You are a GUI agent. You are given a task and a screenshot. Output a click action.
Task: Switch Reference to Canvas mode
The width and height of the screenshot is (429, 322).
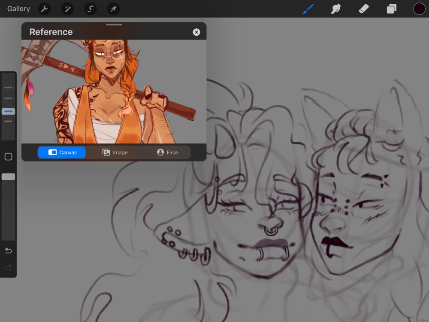(x=62, y=152)
